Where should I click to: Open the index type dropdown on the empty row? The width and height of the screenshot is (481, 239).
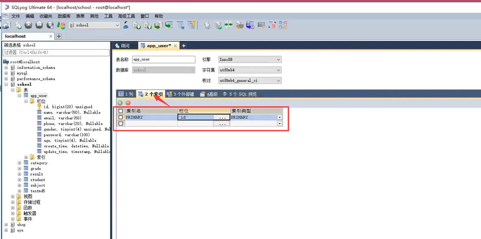pos(280,124)
